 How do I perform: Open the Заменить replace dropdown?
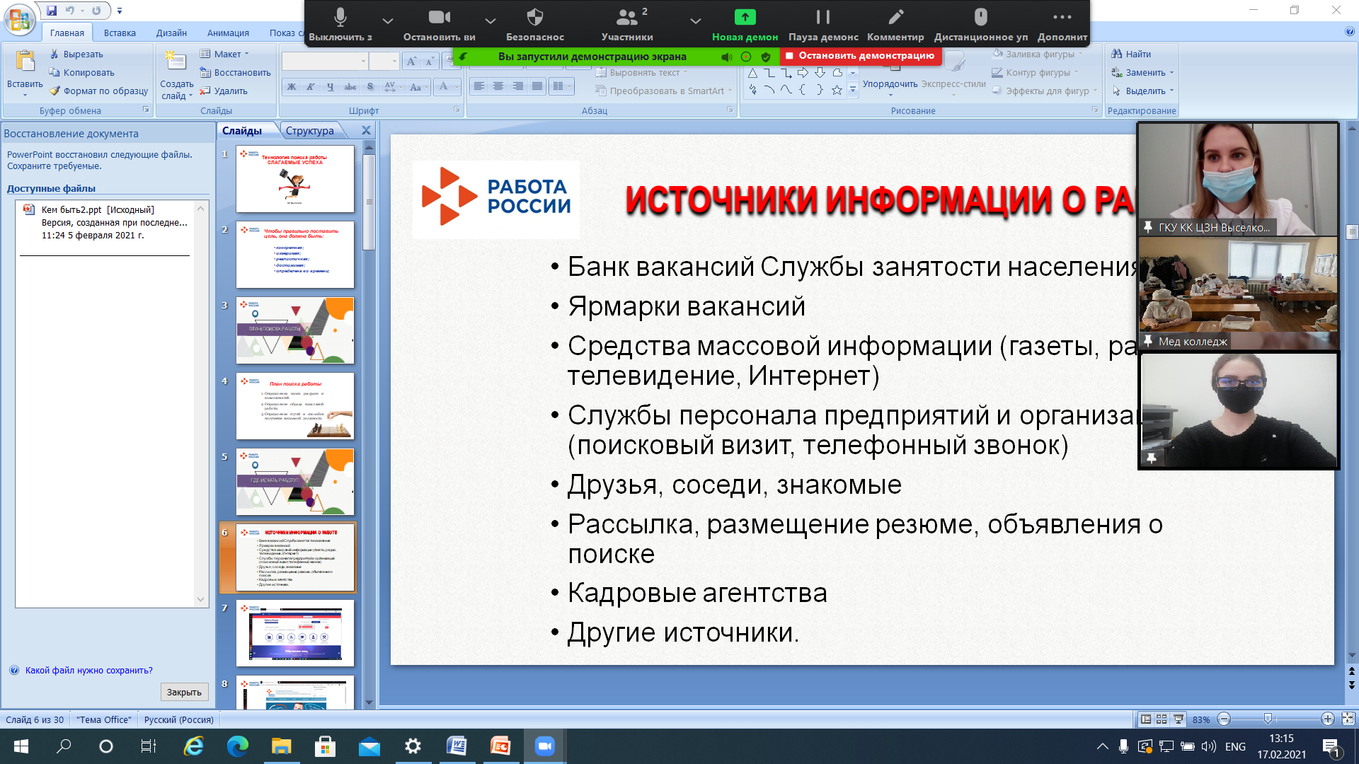(x=1143, y=72)
